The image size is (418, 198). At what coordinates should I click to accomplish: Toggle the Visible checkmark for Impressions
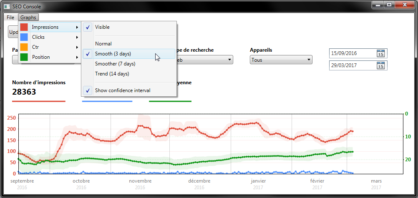tap(102, 27)
